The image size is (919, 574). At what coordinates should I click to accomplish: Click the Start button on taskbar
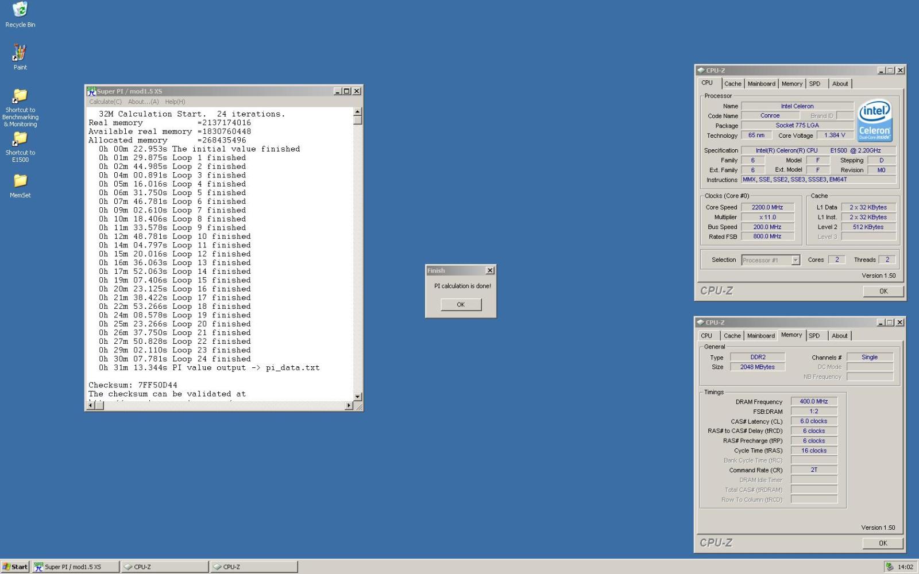[x=15, y=567]
